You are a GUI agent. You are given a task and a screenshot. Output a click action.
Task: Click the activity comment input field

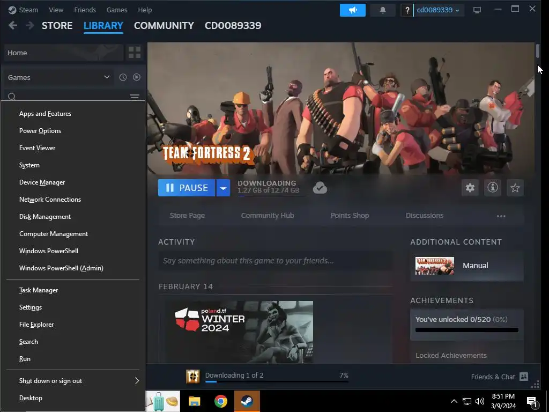tap(275, 261)
